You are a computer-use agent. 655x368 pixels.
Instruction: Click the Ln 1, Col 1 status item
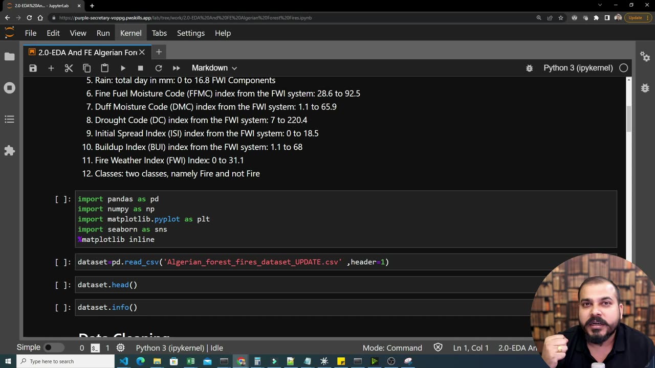pos(471,348)
